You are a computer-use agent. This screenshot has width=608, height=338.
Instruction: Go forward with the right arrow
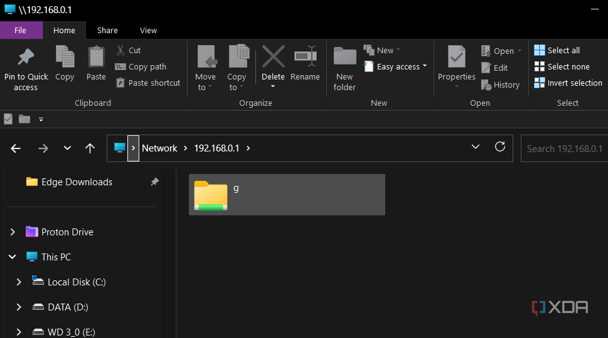43,148
